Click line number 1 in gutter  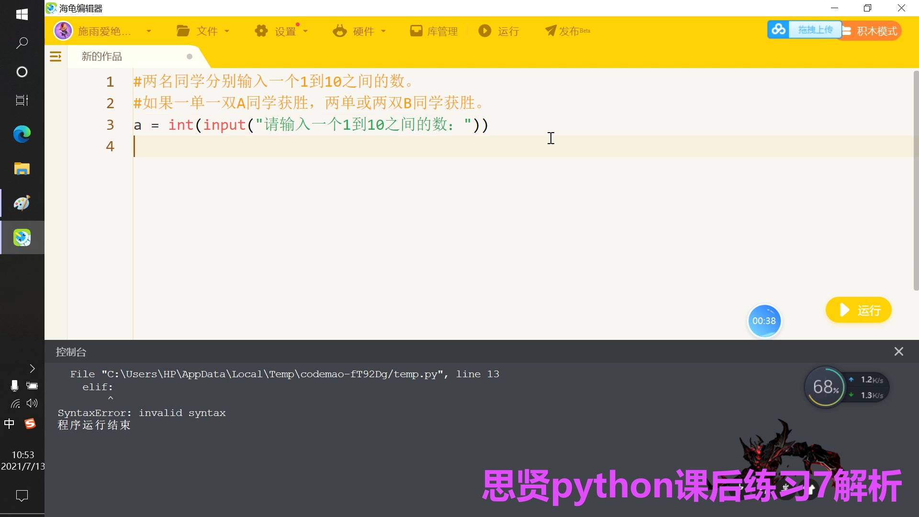(x=110, y=81)
